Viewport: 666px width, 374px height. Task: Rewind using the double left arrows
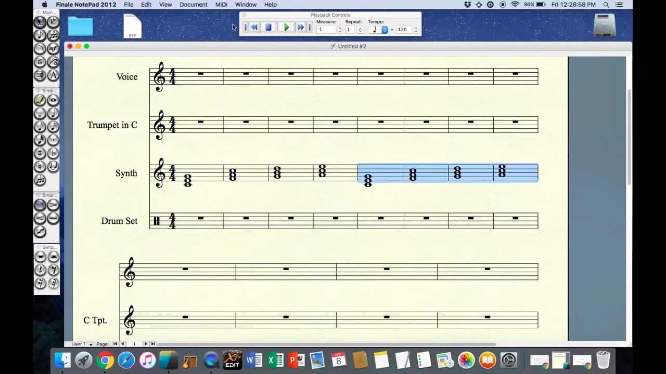click(254, 28)
